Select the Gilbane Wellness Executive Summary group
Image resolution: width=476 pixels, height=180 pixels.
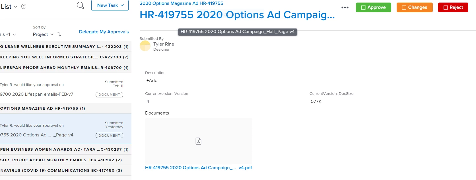(65, 46)
